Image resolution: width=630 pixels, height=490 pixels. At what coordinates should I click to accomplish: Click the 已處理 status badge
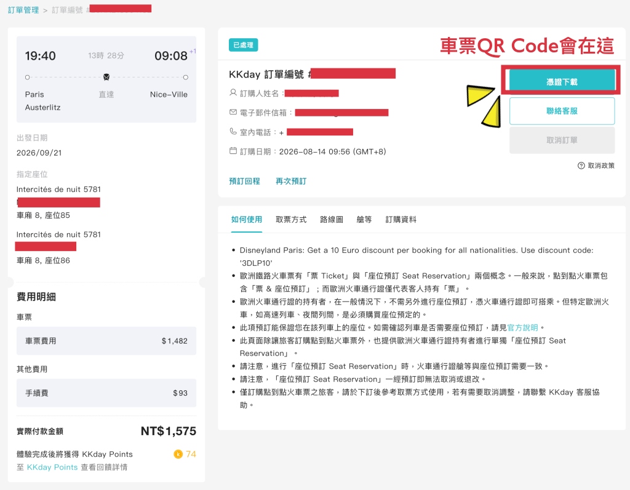[244, 45]
